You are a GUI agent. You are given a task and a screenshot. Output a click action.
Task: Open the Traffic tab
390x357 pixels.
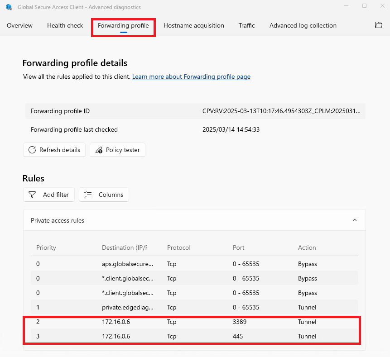point(246,25)
